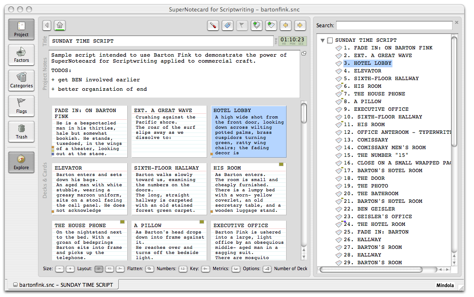This screenshot has width=474, height=297.
Task: Click the timer display showing 01:10:23
Action: 292,41
